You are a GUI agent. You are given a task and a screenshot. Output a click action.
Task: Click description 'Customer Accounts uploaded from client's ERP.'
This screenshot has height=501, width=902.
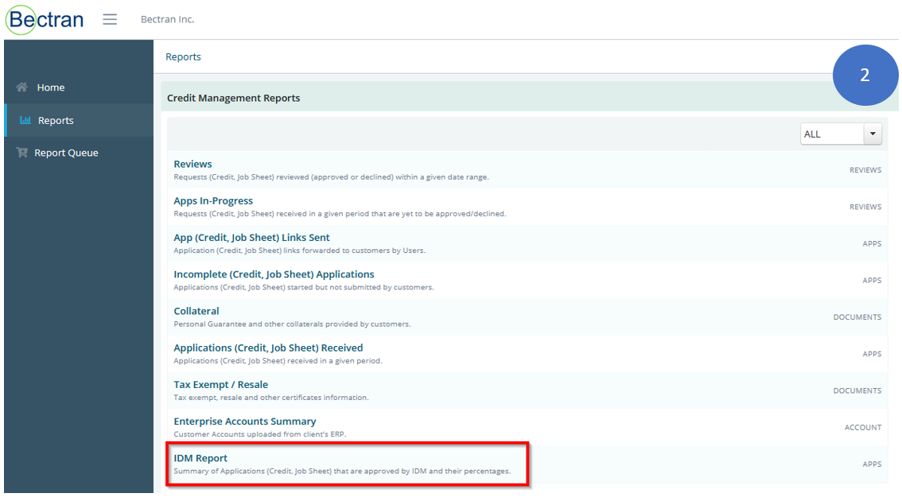(x=260, y=434)
